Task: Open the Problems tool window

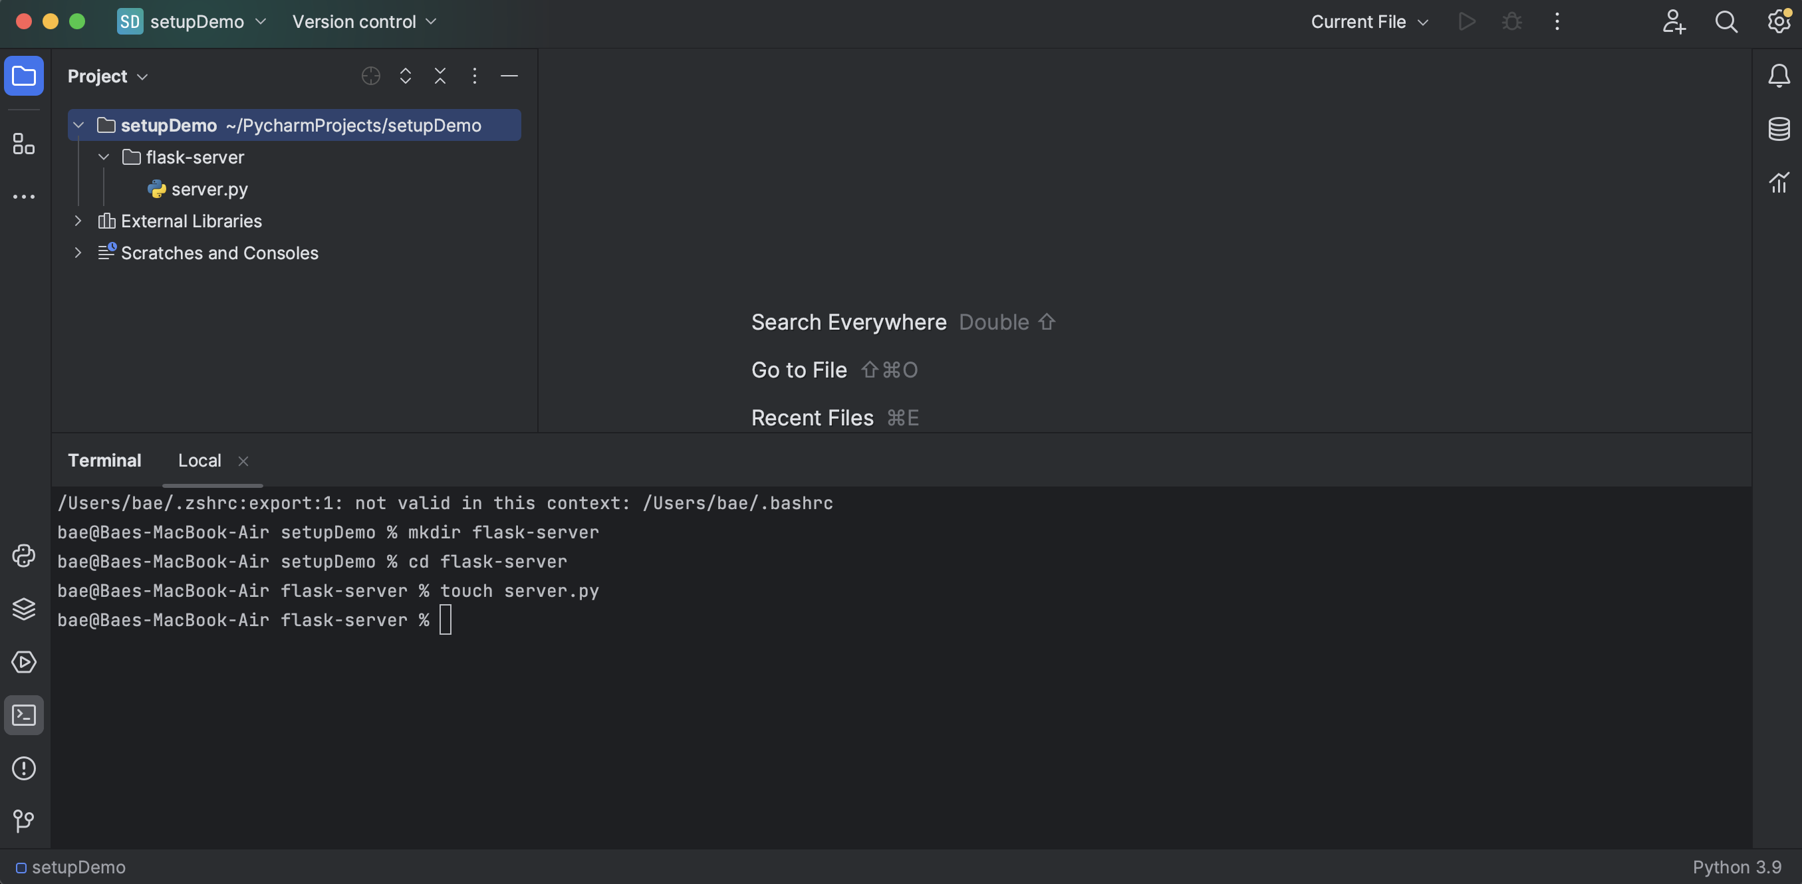Action: (x=24, y=768)
